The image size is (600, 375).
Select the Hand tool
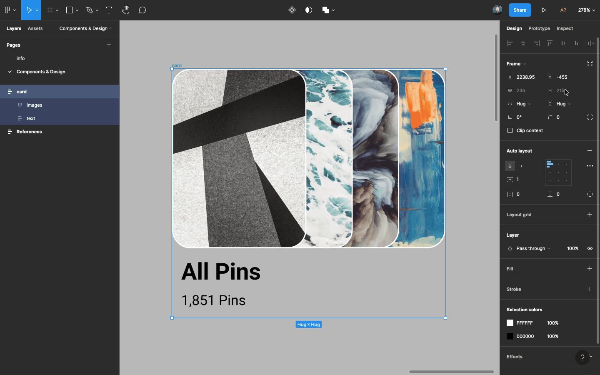click(125, 10)
